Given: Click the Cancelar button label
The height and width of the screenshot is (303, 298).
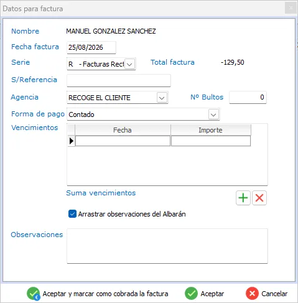Looking at the screenshot, I should pyautogui.click(x=274, y=294).
